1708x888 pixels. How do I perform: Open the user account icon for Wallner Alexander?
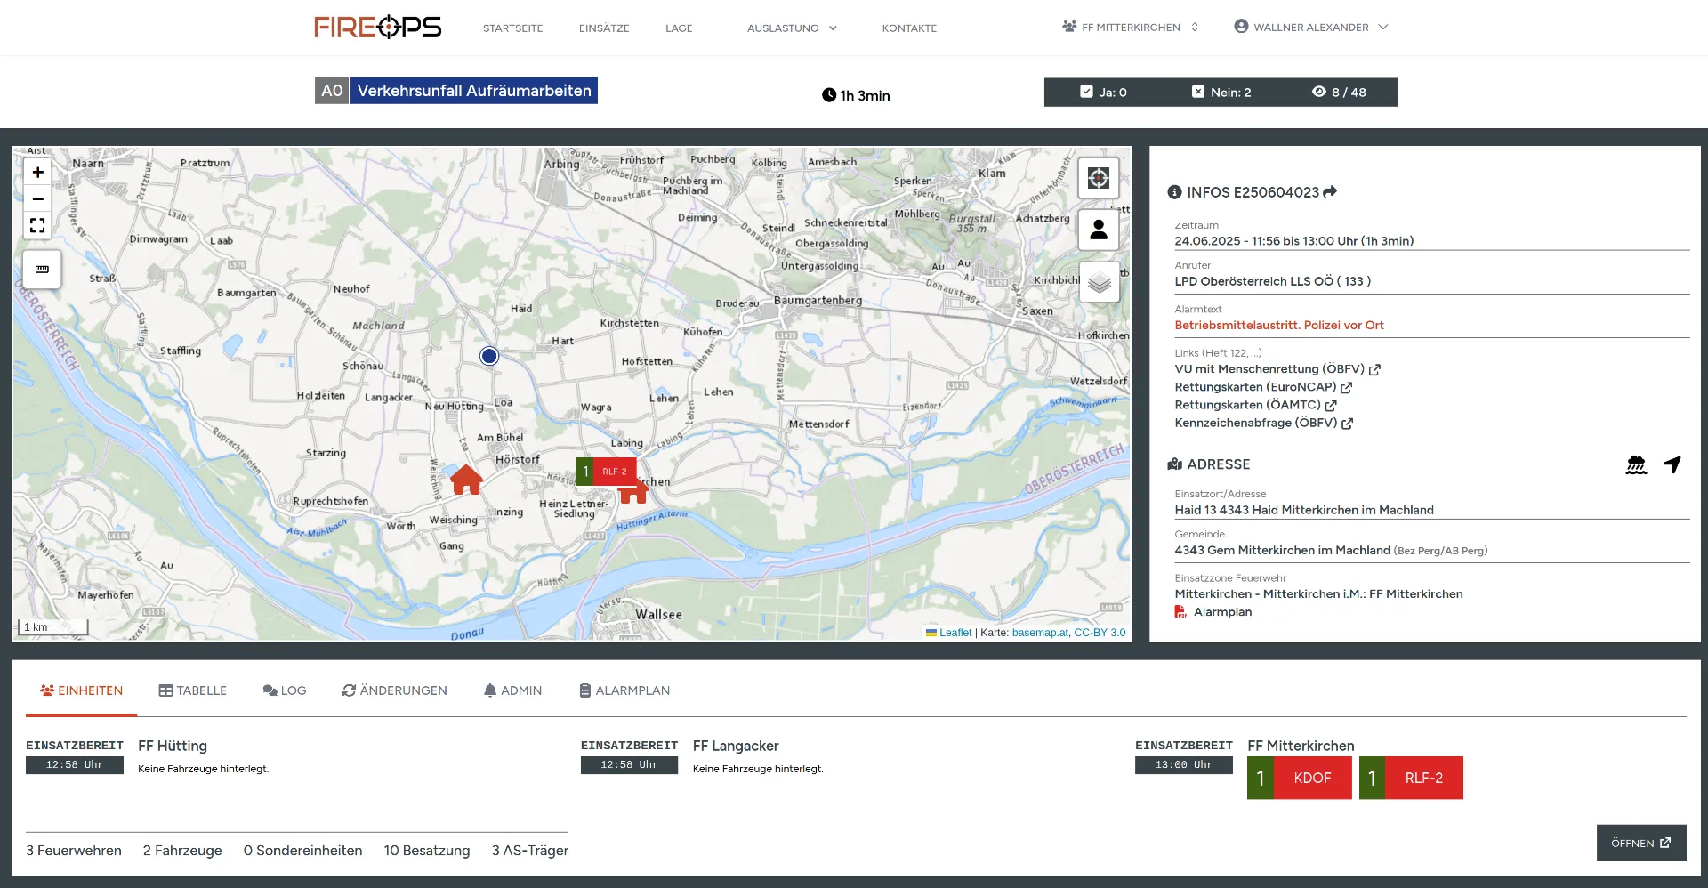(x=1241, y=27)
